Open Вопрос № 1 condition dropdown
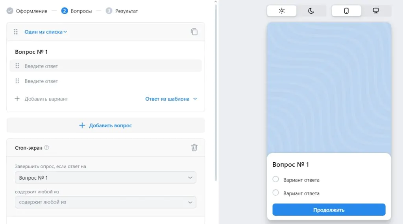 pyautogui.click(x=105, y=178)
